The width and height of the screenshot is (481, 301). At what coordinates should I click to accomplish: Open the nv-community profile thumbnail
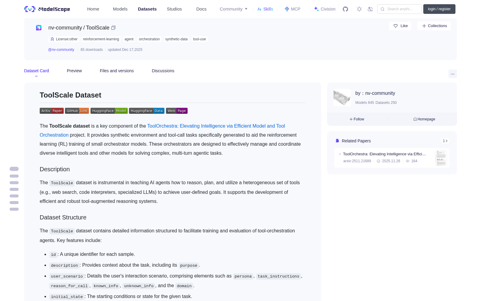(342, 97)
